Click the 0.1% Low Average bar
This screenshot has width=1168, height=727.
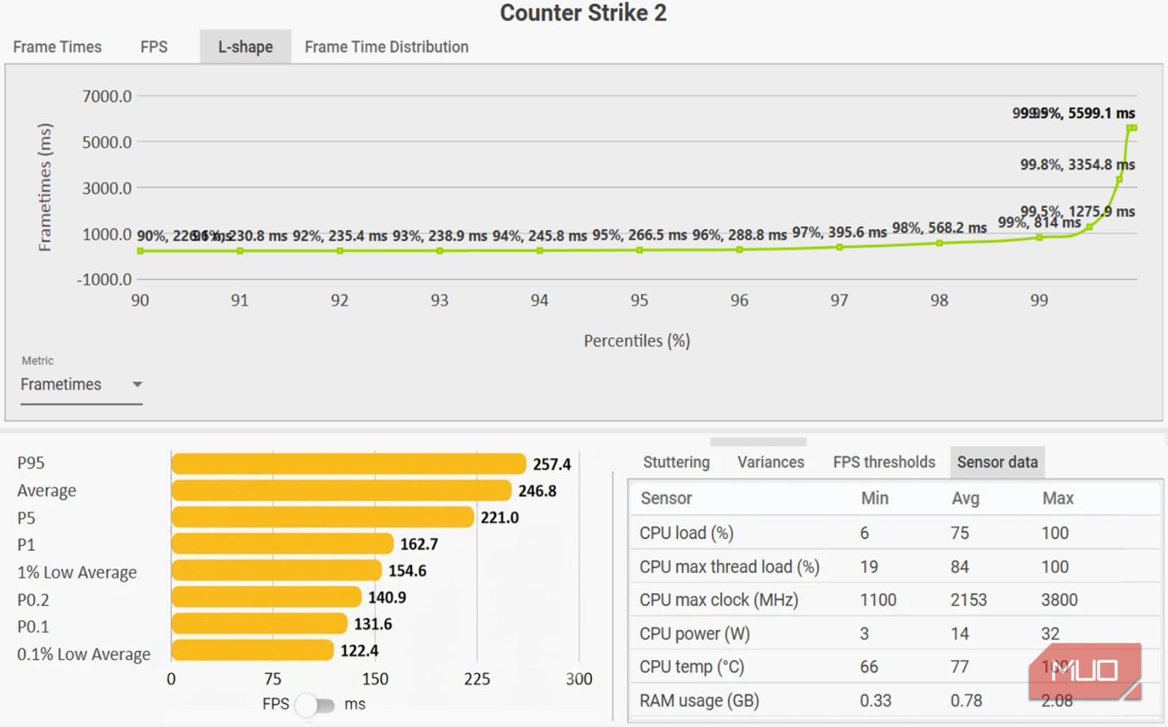pyautogui.click(x=253, y=650)
